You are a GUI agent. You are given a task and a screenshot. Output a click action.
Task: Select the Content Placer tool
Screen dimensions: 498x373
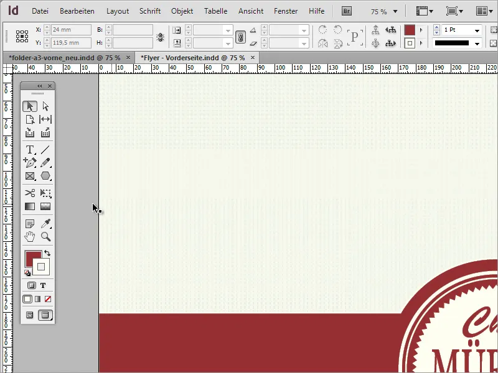pyautogui.click(x=45, y=132)
